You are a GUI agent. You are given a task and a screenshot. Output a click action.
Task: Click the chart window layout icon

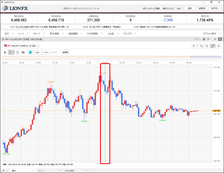tap(208, 39)
